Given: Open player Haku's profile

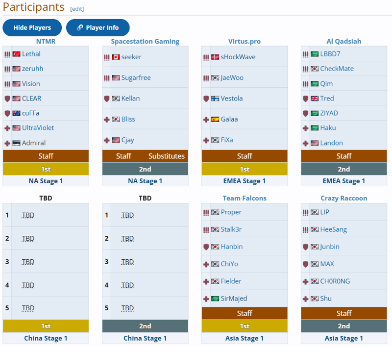Looking at the screenshot, I should click(328, 128).
